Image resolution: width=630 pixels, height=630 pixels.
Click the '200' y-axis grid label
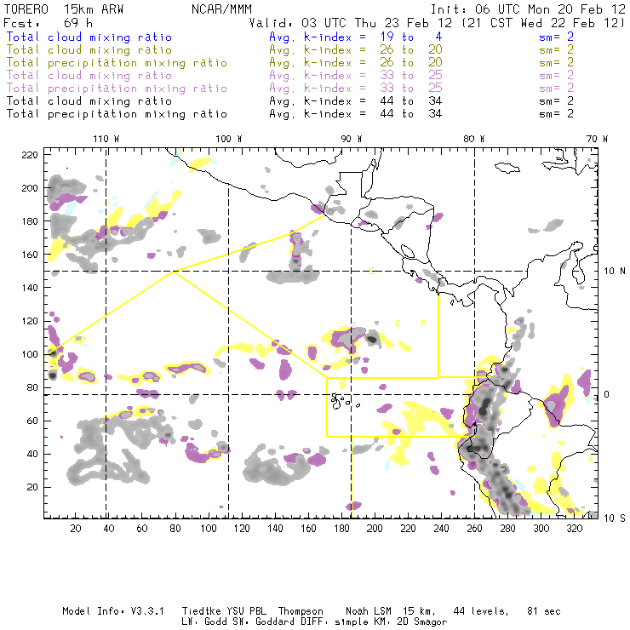tap(30, 188)
